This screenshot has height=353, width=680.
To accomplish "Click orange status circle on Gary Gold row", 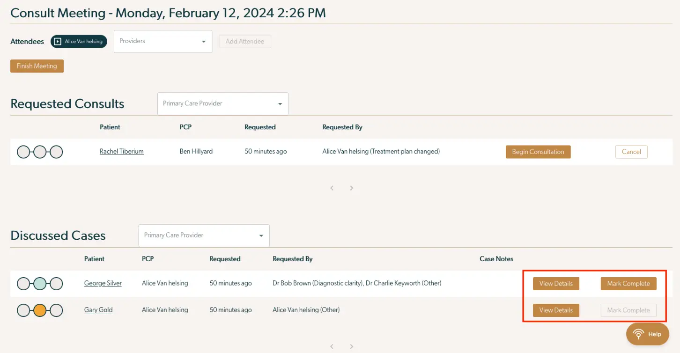I will coord(40,309).
